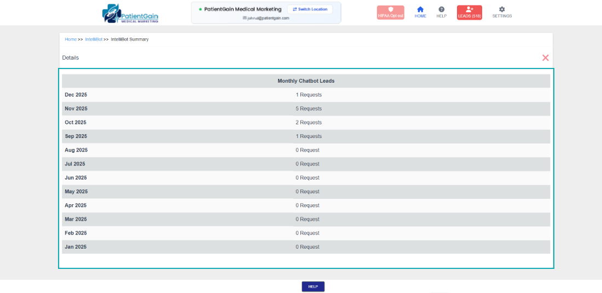Go to HOME via house icon
This screenshot has width=602, height=293.
tap(420, 12)
